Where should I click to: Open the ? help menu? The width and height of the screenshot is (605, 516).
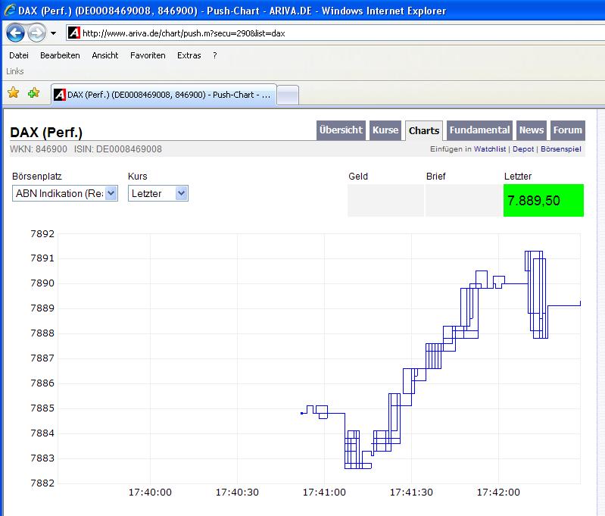[x=215, y=55]
